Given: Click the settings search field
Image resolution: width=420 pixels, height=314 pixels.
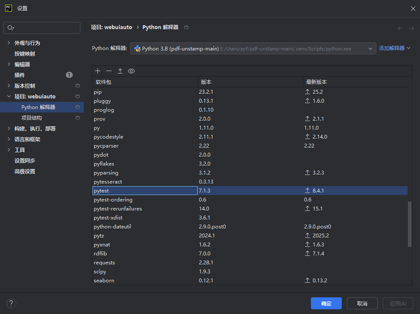Looking at the screenshot, I should click(42, 28).
